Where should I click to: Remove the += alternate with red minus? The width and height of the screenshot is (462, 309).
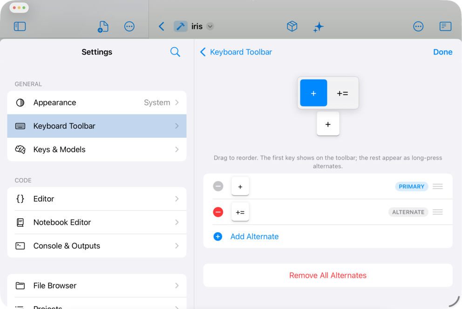[218, 212]
